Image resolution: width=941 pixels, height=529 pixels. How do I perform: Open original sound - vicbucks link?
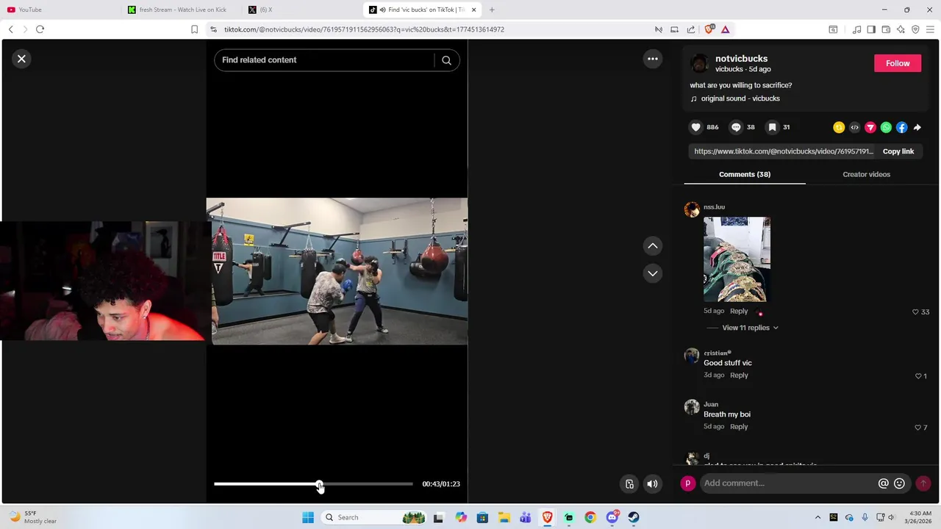tap(740, 98)
